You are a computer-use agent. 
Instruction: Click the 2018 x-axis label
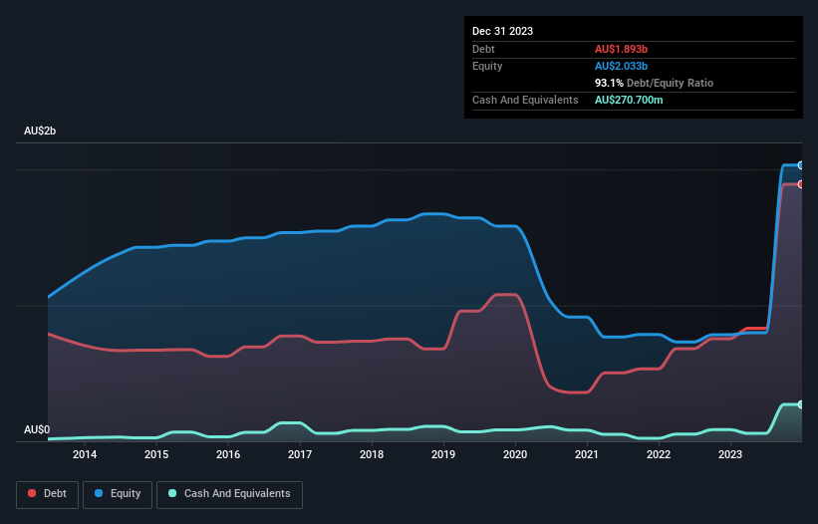point(372,454)
